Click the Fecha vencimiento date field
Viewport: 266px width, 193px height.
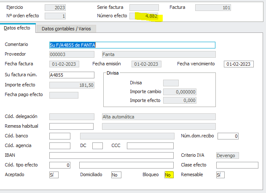click(x=239, y=64)
